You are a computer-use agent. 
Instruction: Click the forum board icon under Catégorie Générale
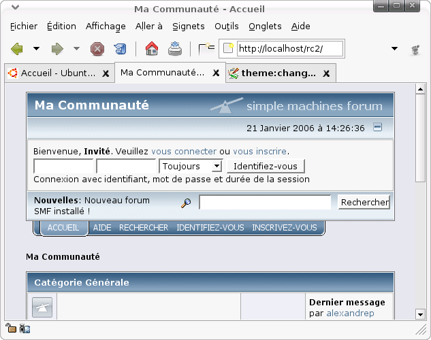[x=42, y=308]
